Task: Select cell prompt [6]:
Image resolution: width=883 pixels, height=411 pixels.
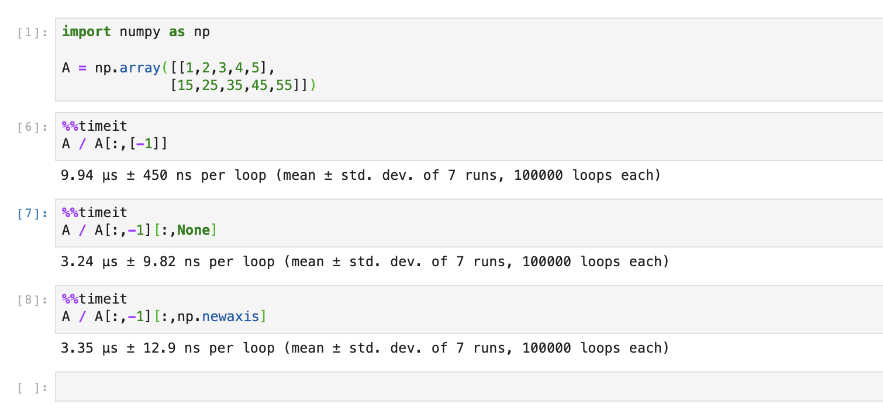Action: (x=33, y=127)
